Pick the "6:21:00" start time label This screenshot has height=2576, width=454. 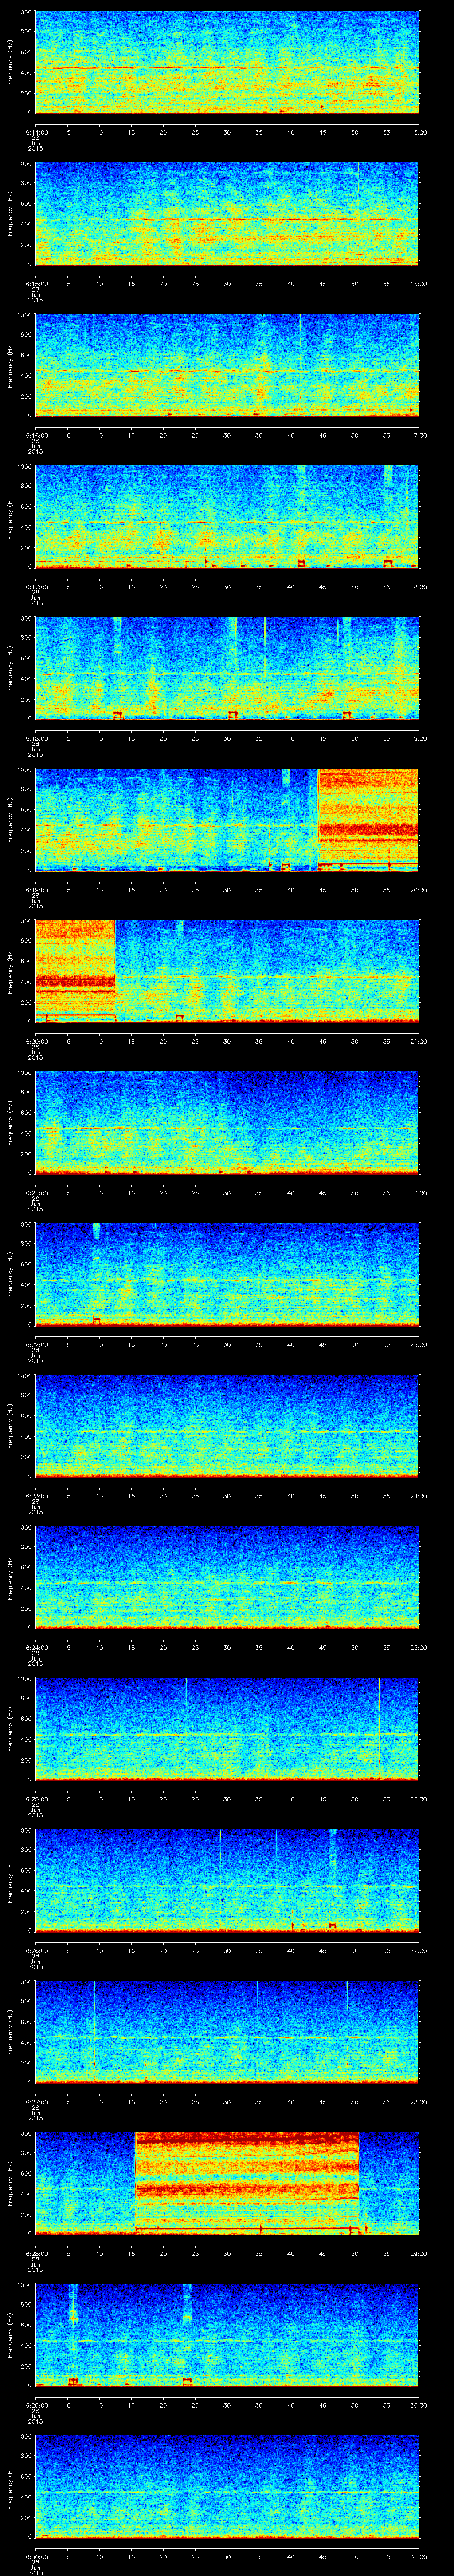tap(36, 1193)
